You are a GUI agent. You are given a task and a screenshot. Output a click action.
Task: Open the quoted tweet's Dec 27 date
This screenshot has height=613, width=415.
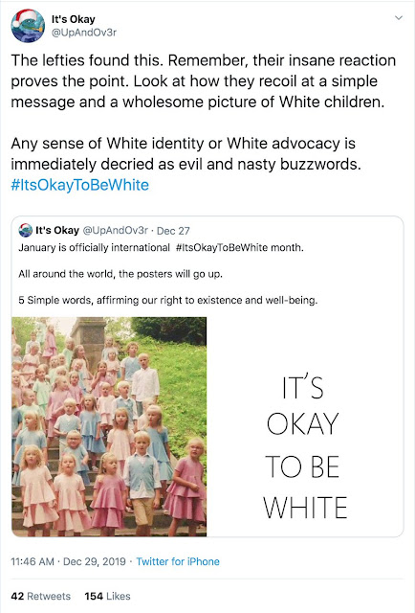[x=173, y=231]
